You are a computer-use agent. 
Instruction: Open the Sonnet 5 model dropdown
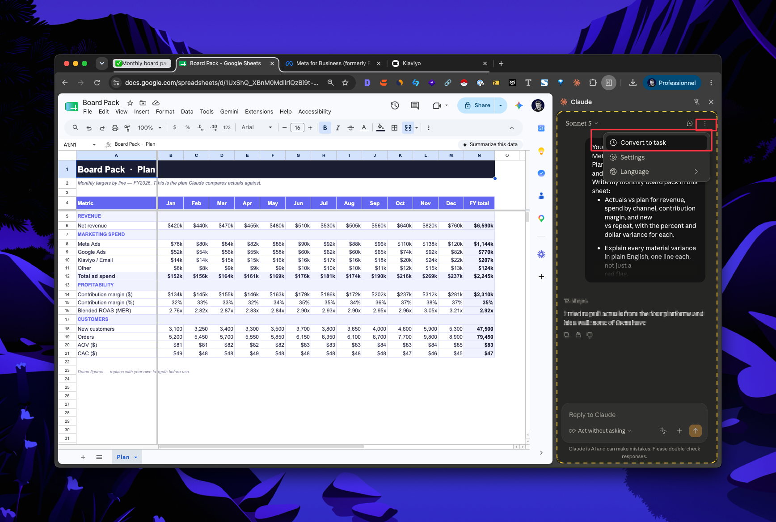coord(582,123)
